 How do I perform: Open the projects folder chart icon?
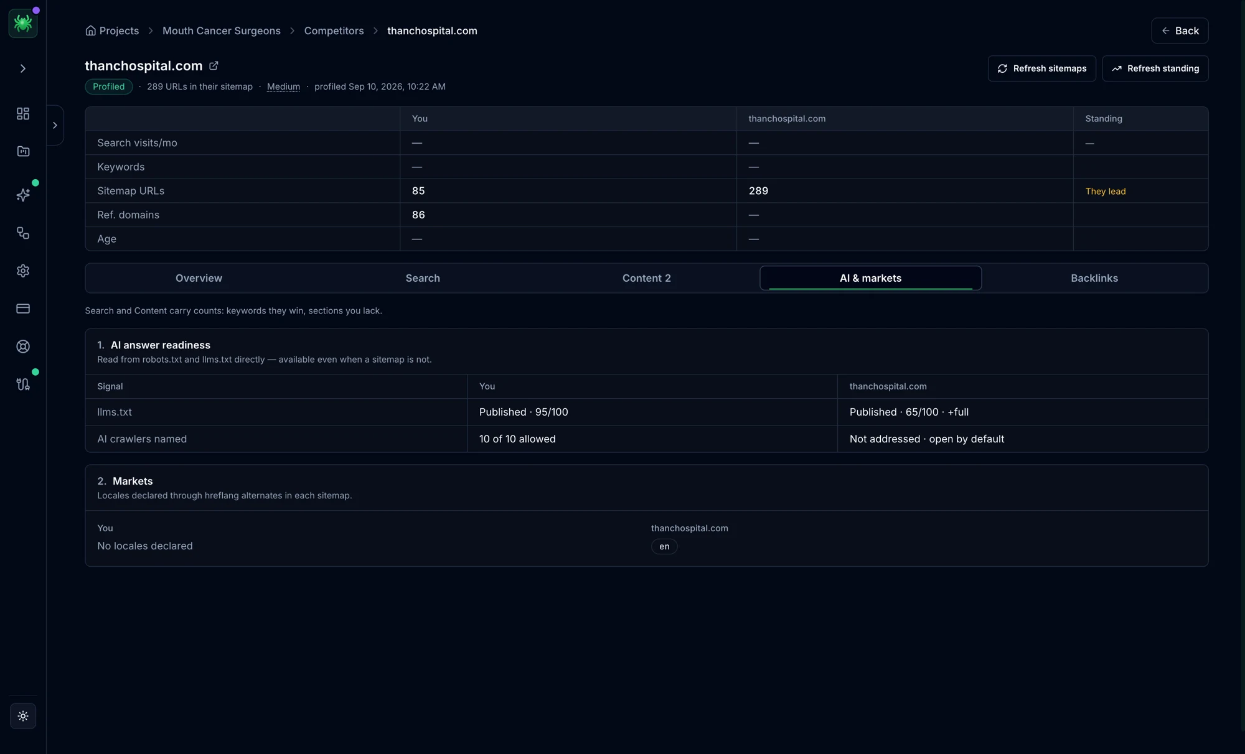23,151
